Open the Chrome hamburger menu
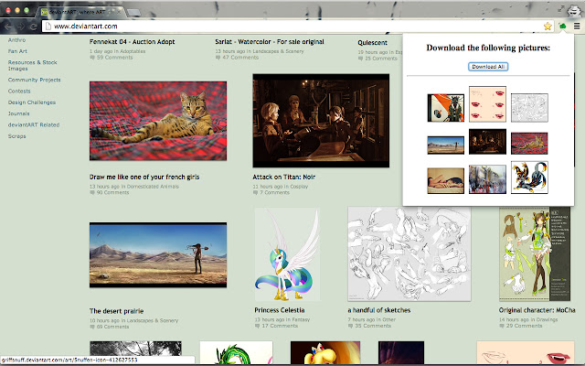The width and height of the screenshot is (585, 366). coord(577,27)
